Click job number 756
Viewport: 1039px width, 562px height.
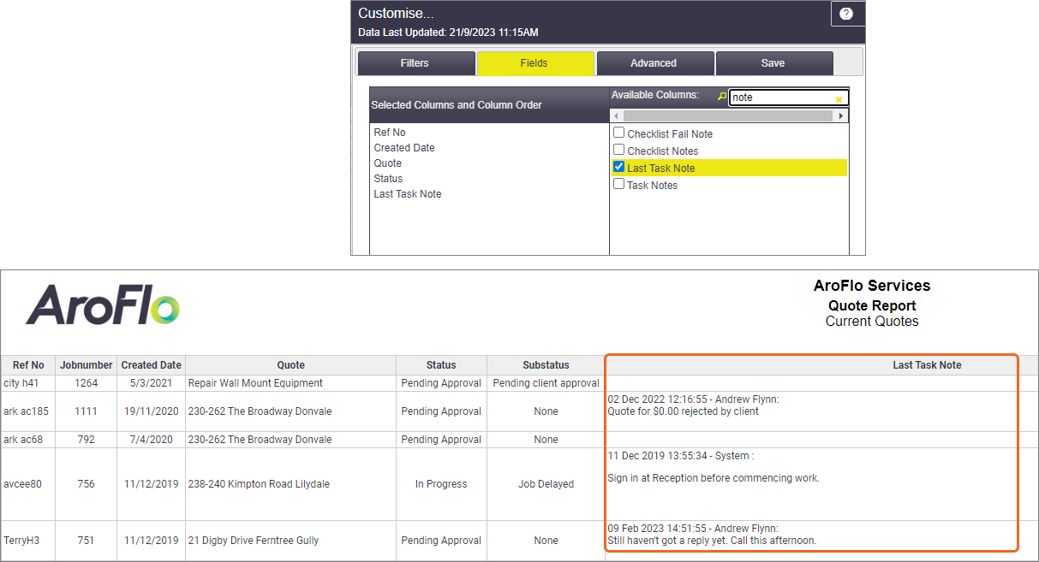(x=87, y=484)
